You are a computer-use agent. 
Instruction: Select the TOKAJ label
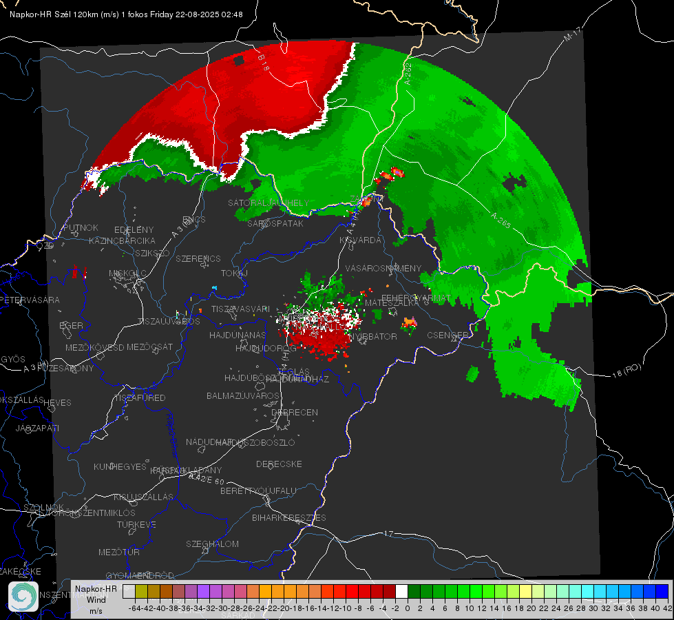click(234, 273)
